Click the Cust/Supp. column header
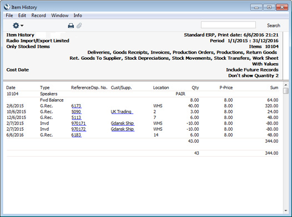This screenshot has width=292, height=217. point(121,87)
